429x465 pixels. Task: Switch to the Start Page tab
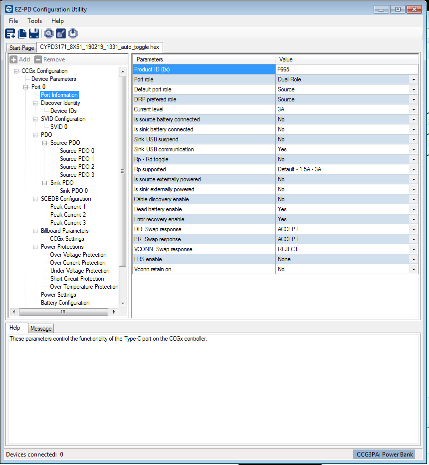[x=22, y=48]
